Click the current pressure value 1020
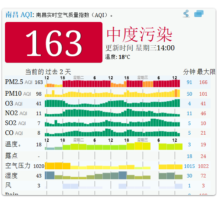This screenshot has width=217, height=198. click(x=39, y=166)
